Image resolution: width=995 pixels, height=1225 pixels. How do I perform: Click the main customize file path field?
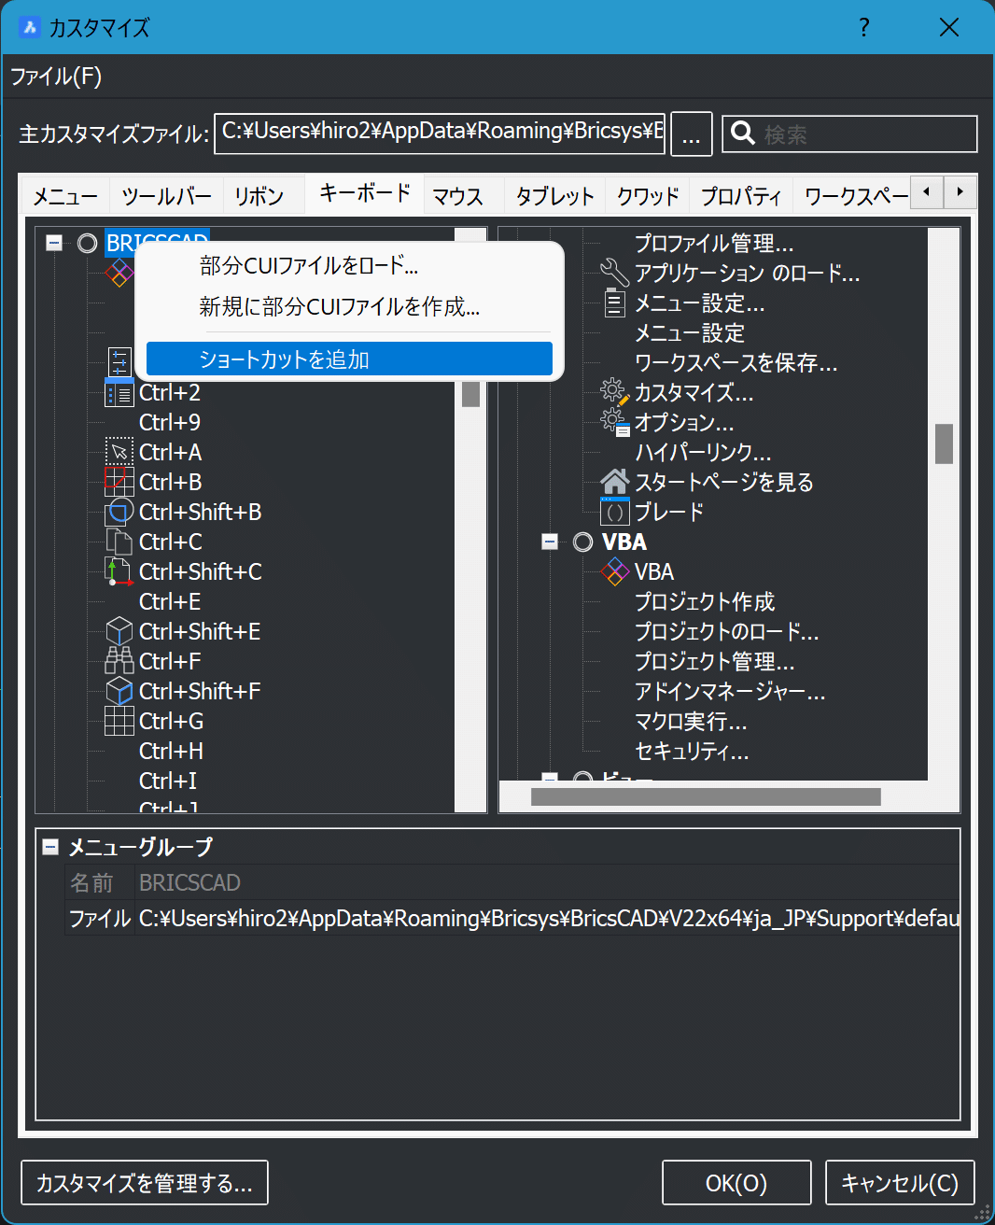441,133
